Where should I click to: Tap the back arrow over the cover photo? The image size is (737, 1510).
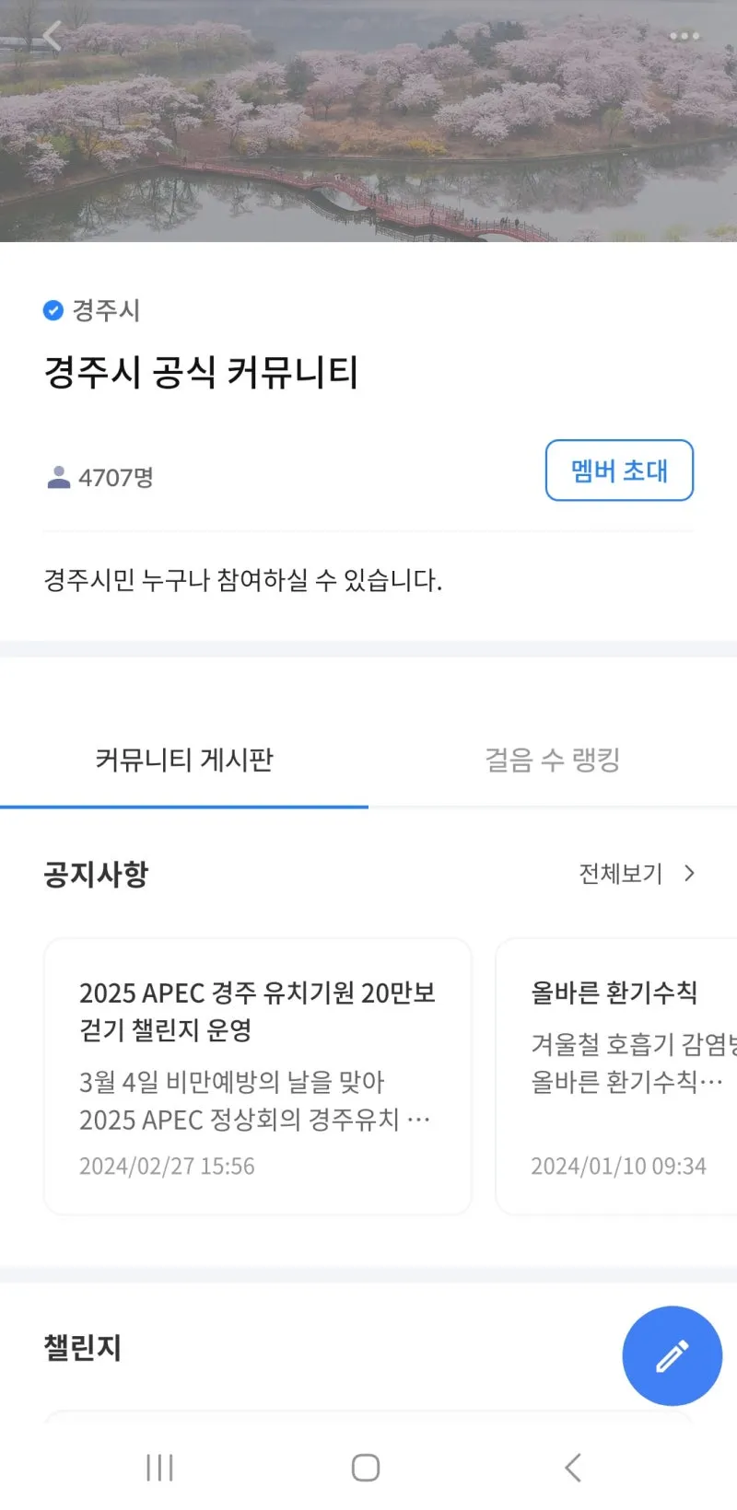tap(53, 36)
